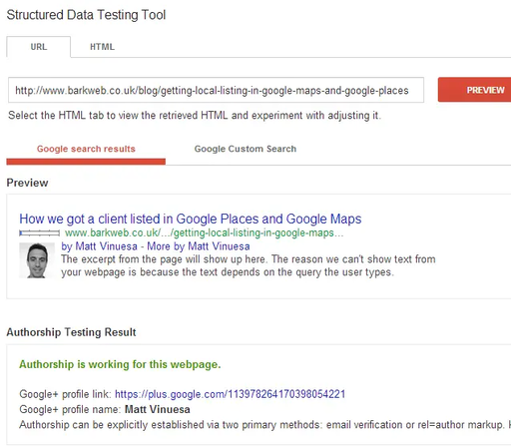Click the 'Structured Data Testing Tool' title
Viewport: 511px width, 446px height.
click(x=86, y=15)
